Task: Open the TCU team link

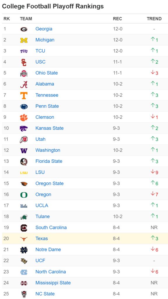Action: click(x=40, y=51)
